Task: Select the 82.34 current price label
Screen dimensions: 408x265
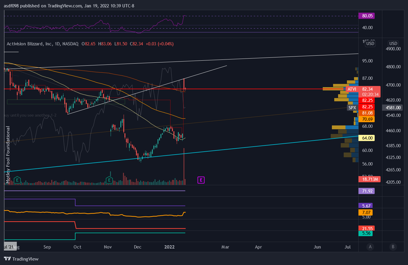Action: coord(368,89)
